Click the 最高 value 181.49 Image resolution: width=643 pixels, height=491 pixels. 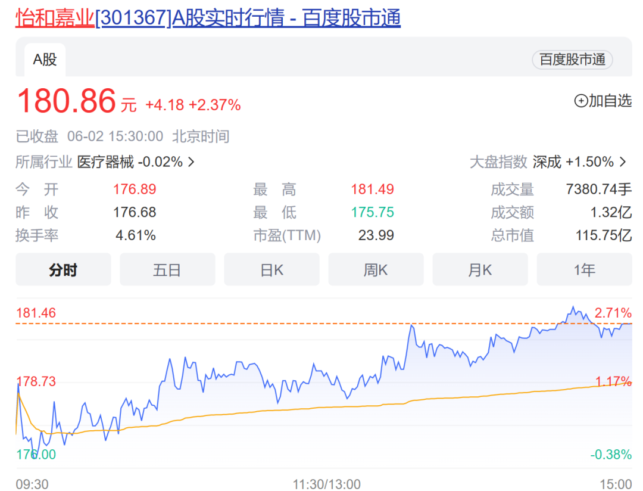[372, 189]
